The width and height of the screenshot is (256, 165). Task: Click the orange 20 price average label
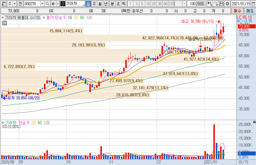pyautogui.click(x=76, y=18)
